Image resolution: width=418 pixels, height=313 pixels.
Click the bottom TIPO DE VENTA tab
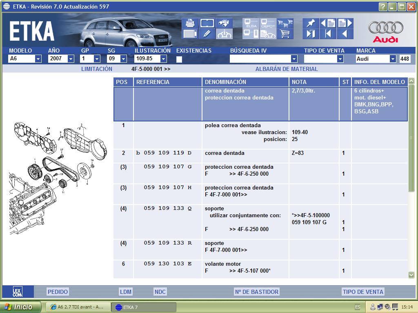363,292
